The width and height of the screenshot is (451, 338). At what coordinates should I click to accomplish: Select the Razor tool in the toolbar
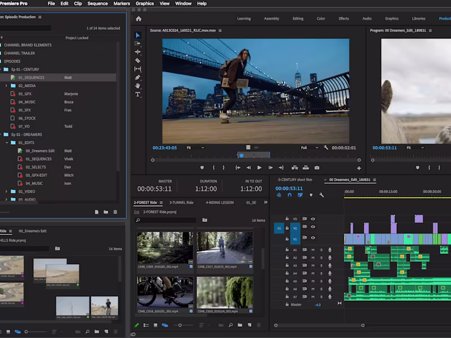pyautogui.click(x=138, y=60)
